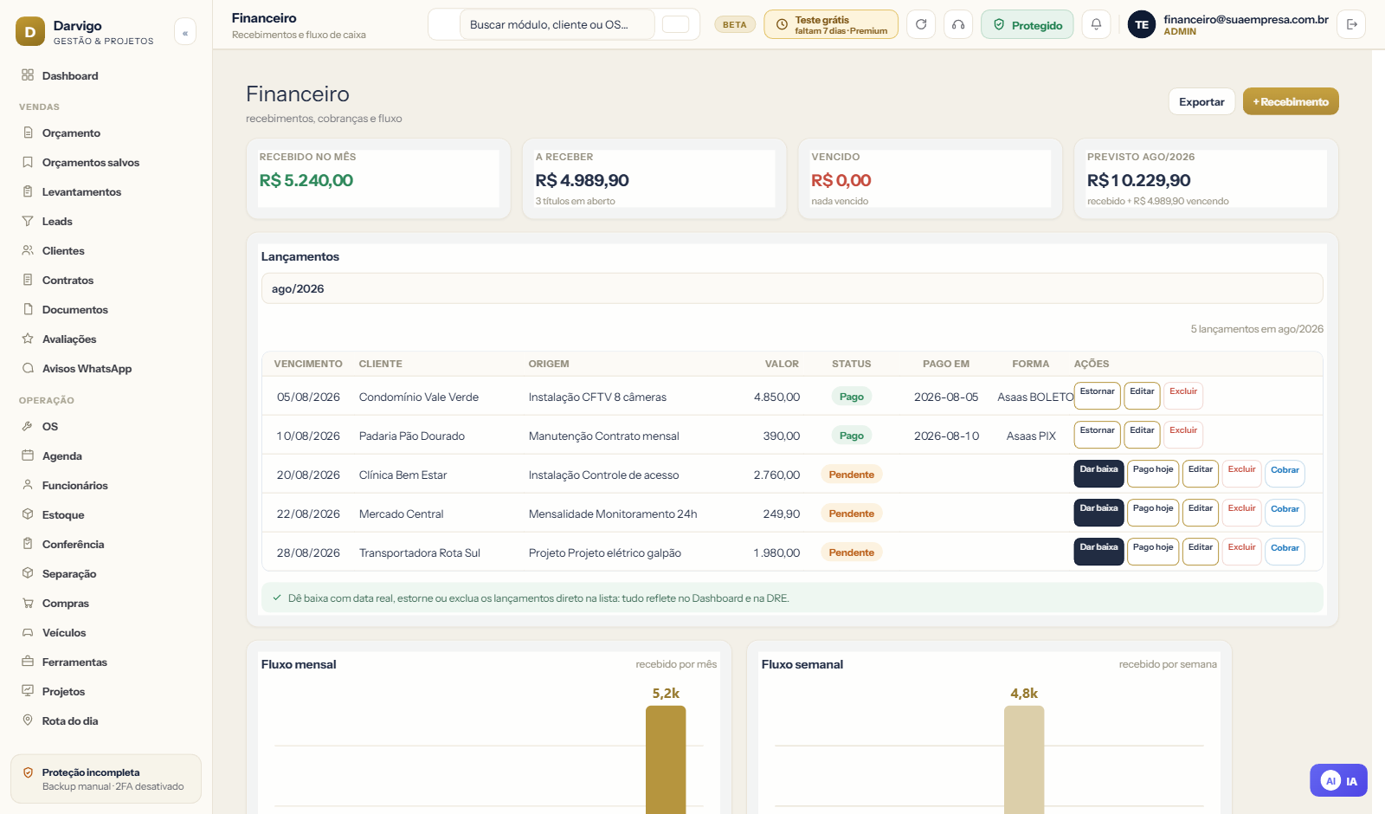
Task: Click the 4,8k bar in Fluxo semanal chart
Action: point(1024,759)
